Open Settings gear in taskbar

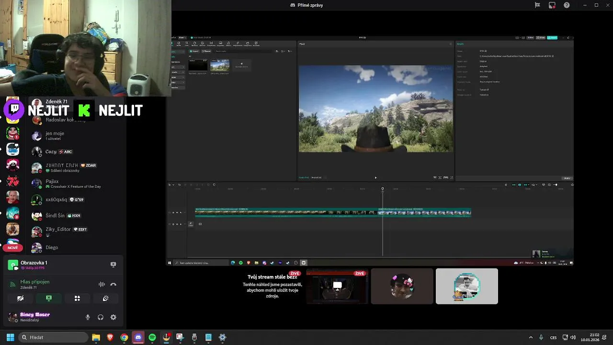[222, 337]
